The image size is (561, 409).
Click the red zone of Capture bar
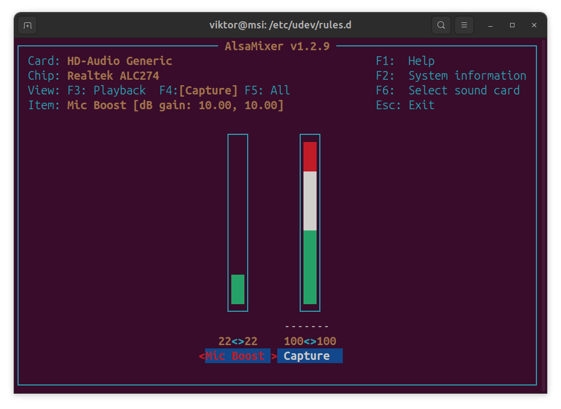(310, 157)
